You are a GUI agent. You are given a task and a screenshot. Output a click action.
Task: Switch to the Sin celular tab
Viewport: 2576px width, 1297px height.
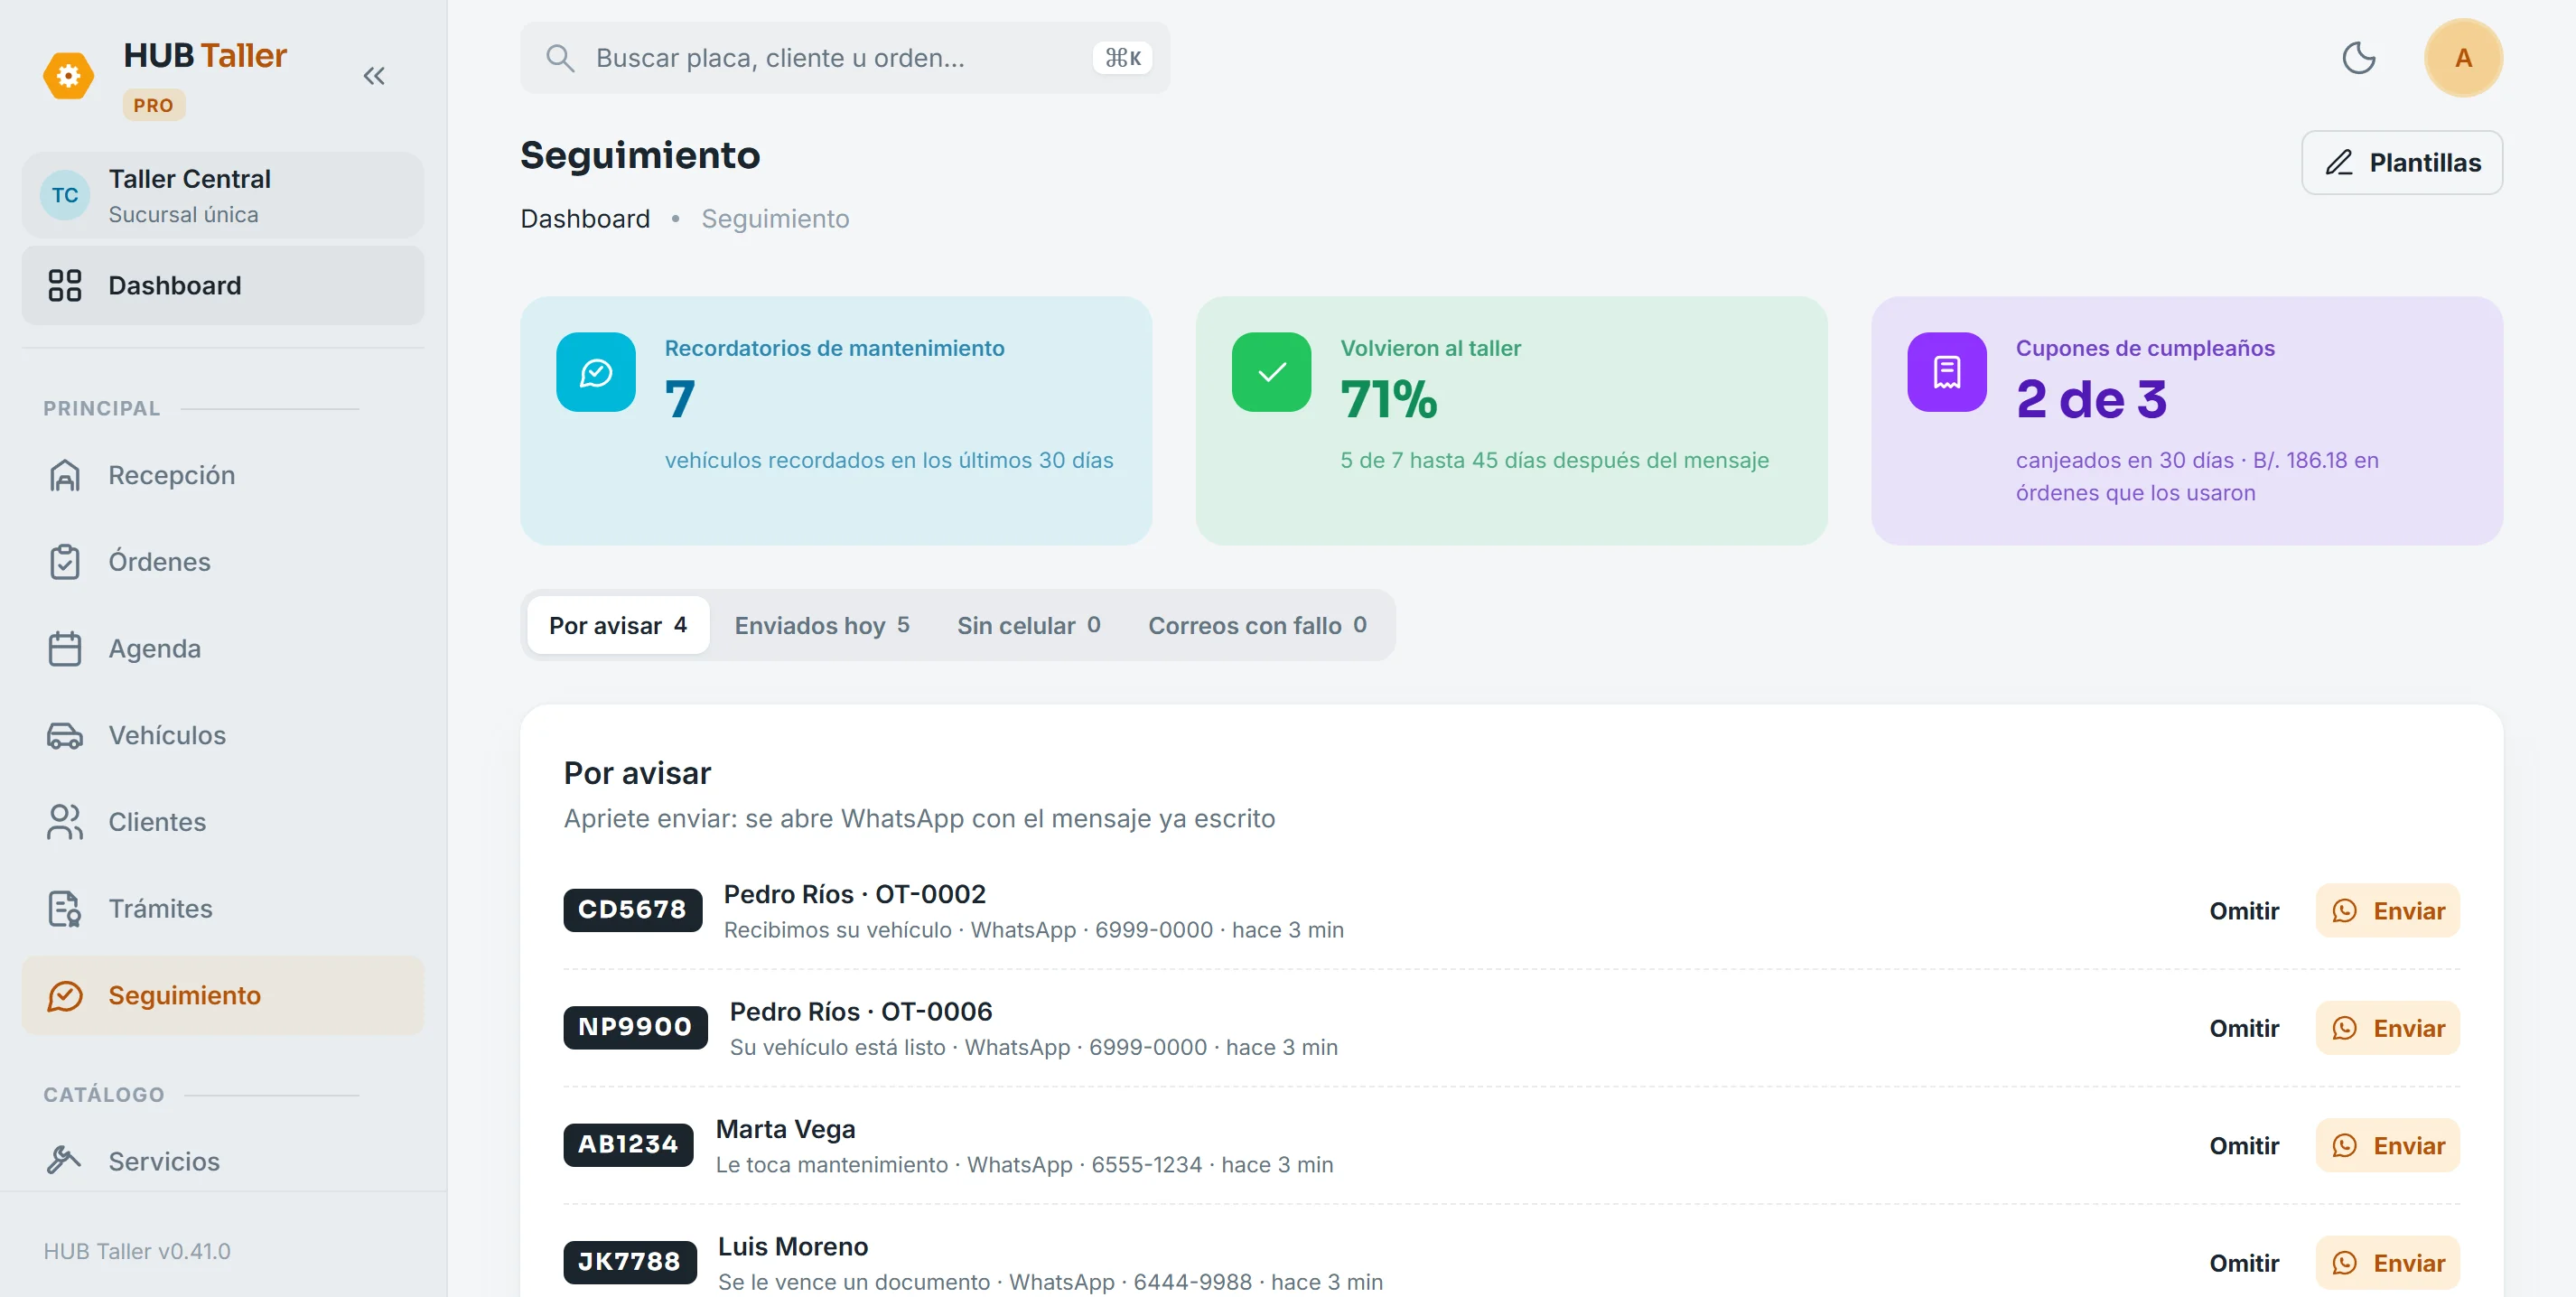(1029, 625)
